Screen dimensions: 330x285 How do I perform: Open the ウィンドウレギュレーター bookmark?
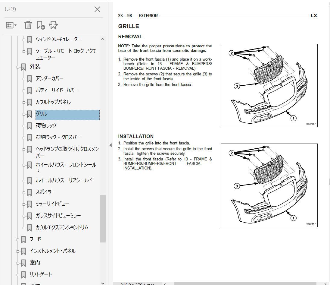58,39
